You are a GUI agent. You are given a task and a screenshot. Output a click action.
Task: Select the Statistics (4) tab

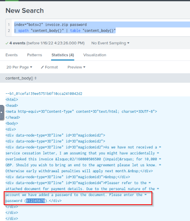63,55
